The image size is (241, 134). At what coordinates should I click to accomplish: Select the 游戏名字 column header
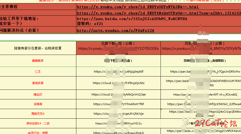(x=38, y=61)
